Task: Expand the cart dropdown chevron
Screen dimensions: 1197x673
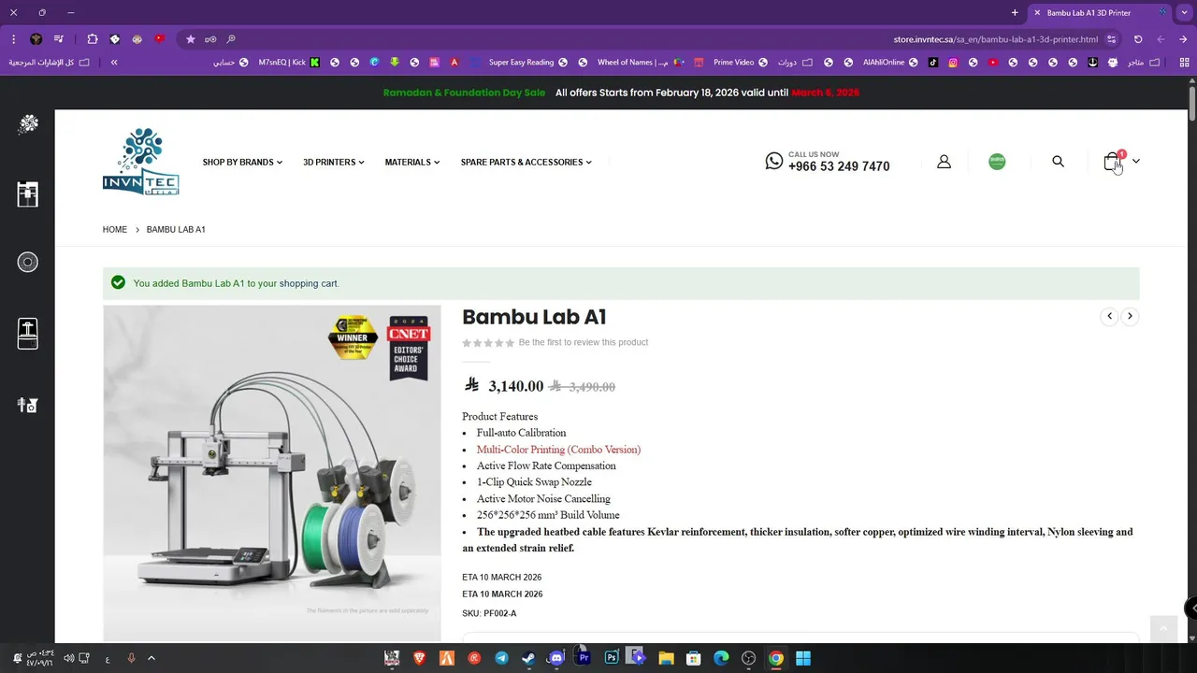Action: pyautogui.click(x=1136, y=162)
